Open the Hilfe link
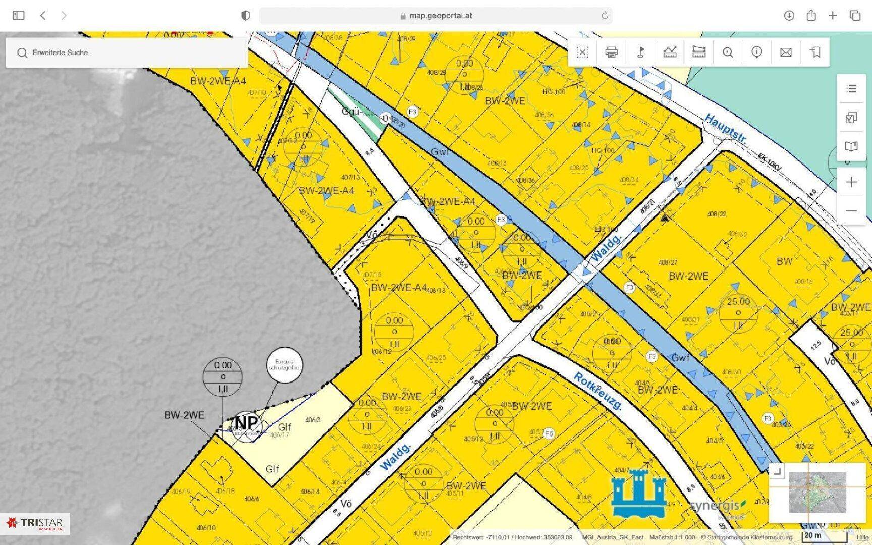This screenshot has height=545, width=872. tap(862, 537)
